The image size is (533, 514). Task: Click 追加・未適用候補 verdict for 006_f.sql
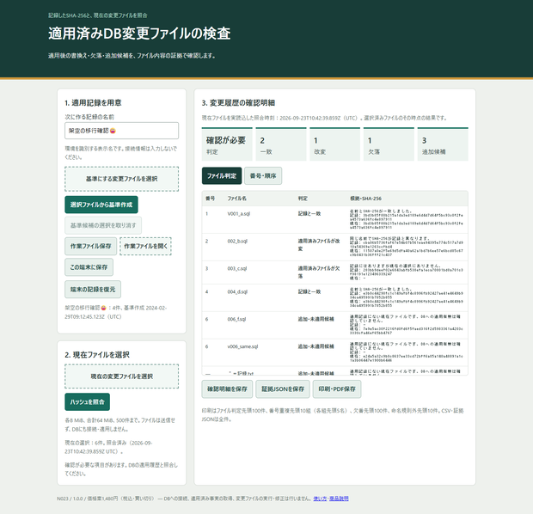[316, 319]
